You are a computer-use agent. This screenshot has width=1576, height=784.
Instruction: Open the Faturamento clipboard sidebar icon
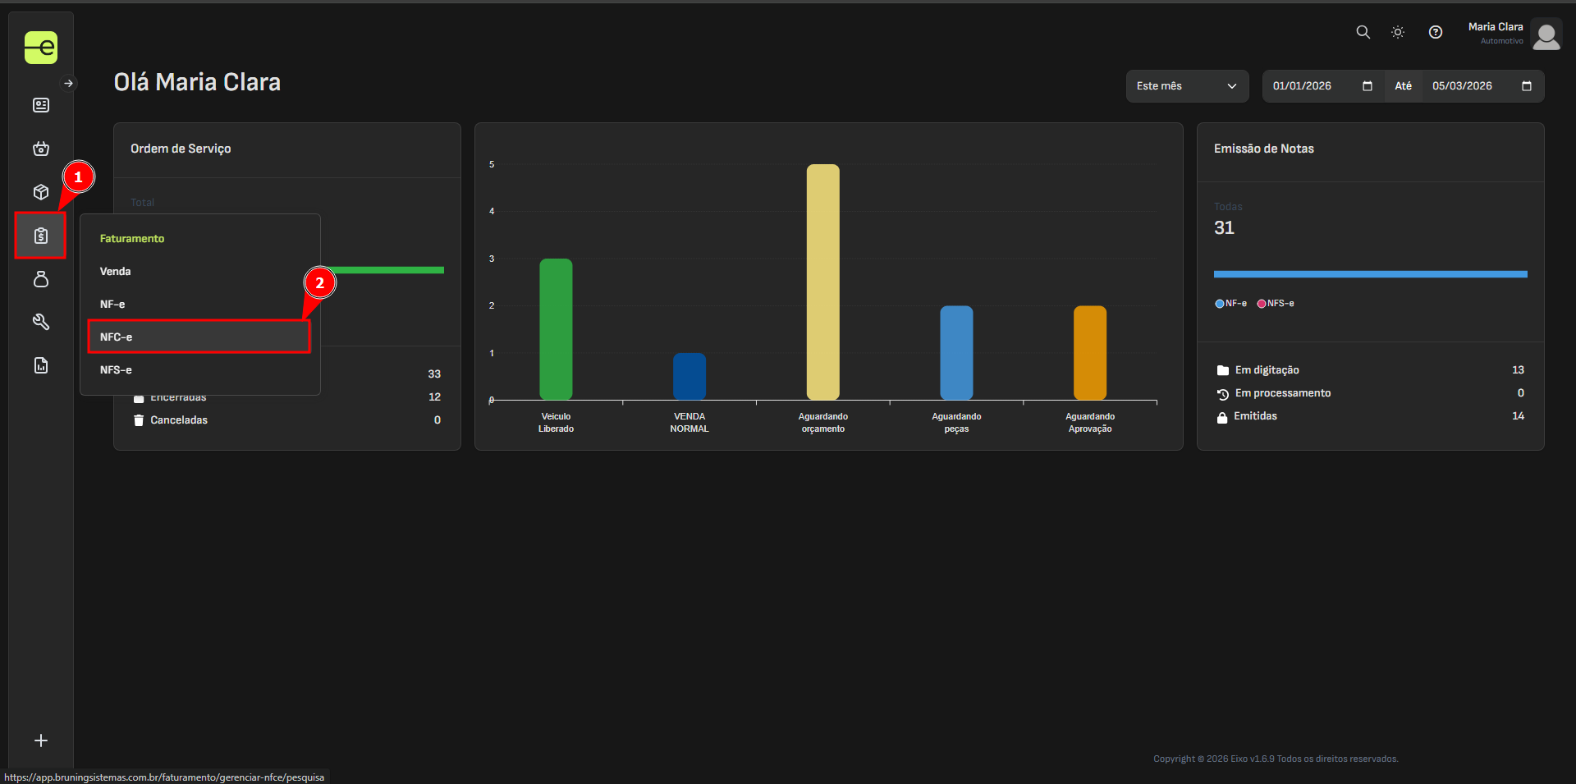pyautogui.click(x=41, y=236)
